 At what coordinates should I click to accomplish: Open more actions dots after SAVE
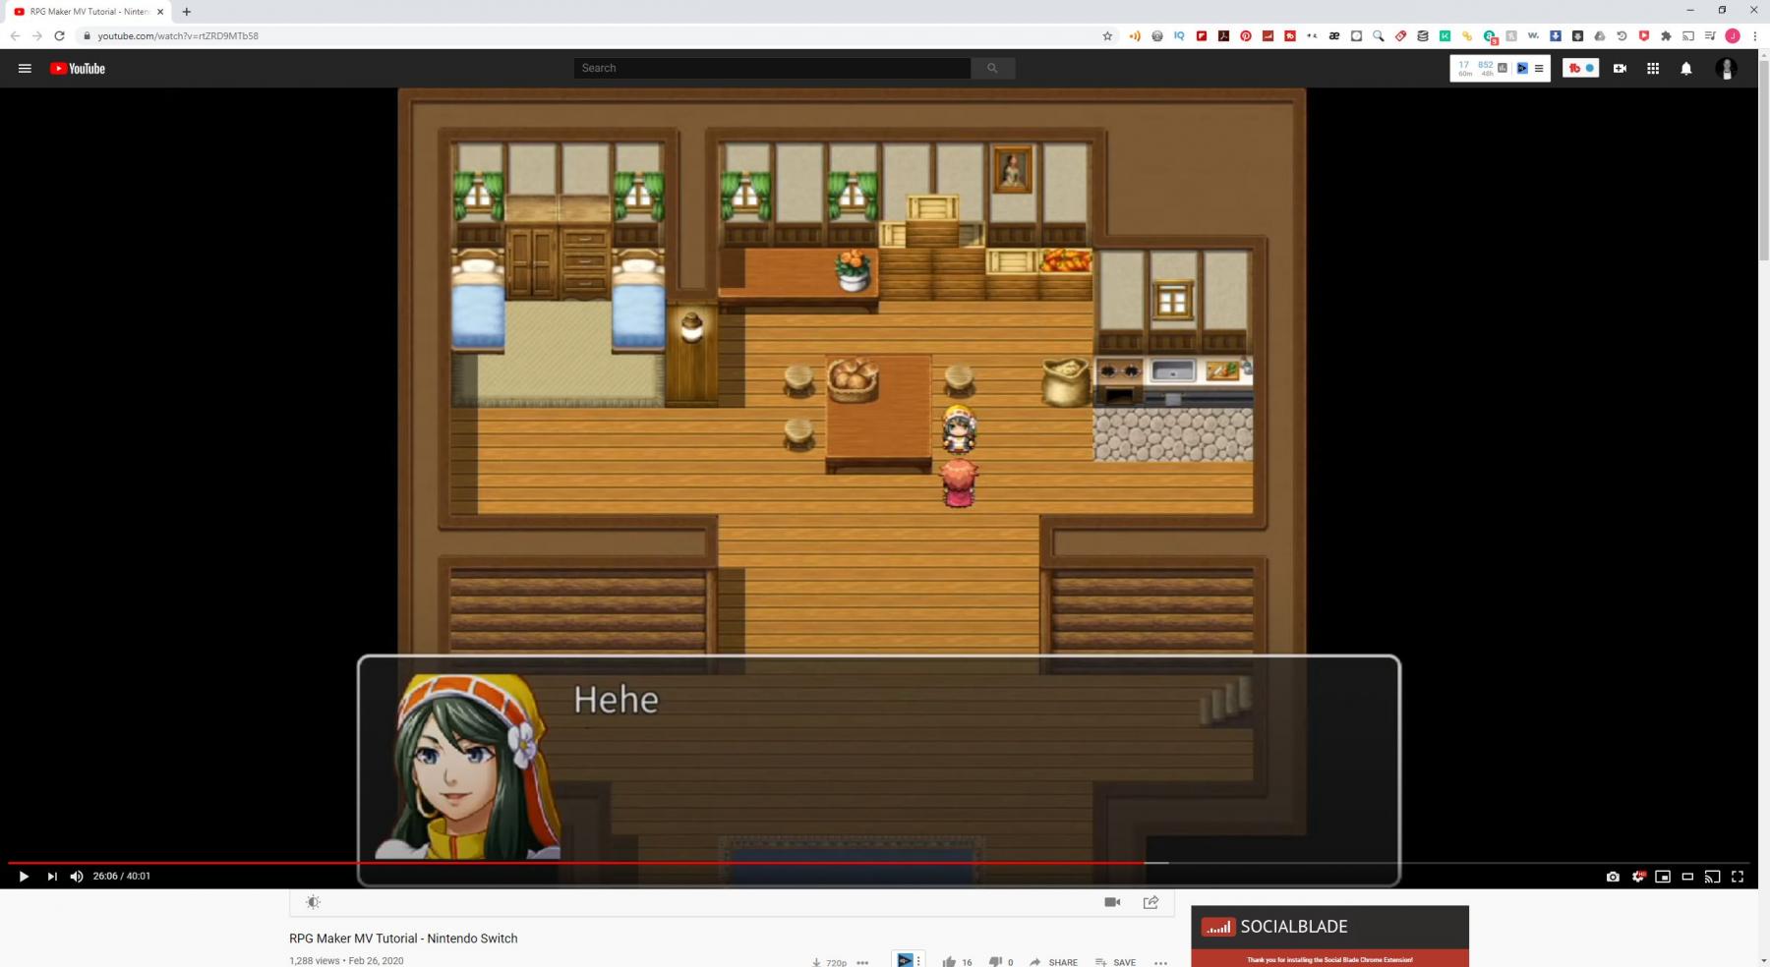(x=1160, y=963)
